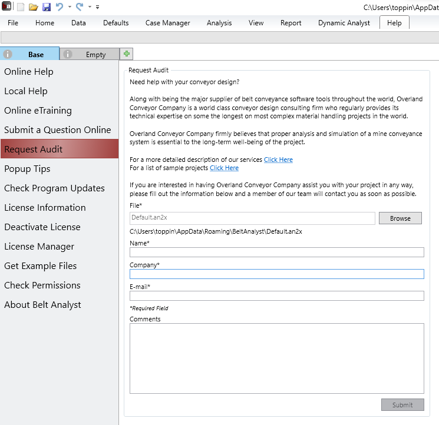This screenshot has height=425, width=439.
Task: Select the Base case tab
Action: click(x=29, y=54)
